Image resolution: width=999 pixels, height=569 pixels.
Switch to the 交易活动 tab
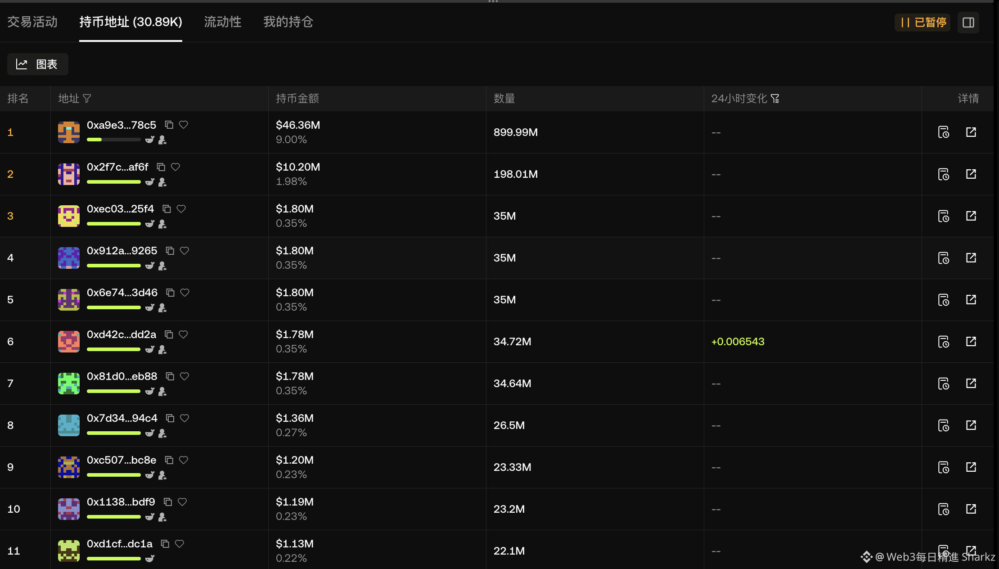click(x=32, y=22)
